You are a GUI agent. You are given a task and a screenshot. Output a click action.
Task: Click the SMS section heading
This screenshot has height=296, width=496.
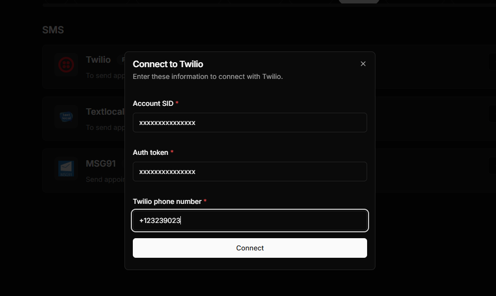pyautogui.click(x=53, y=30)
